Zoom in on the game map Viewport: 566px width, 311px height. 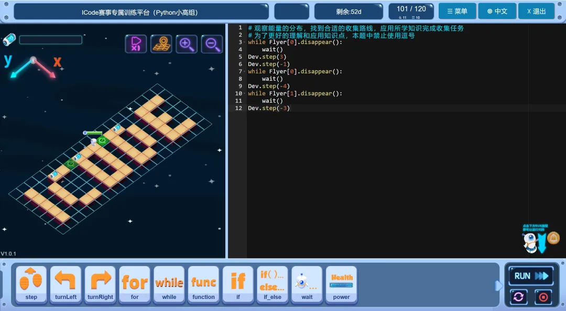click(186, 44)
